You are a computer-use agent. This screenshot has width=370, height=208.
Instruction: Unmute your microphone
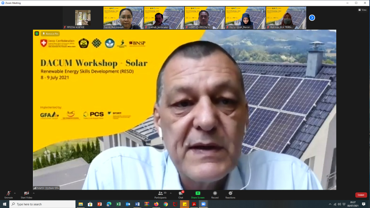pyautogui.click(x=8, y=194)
